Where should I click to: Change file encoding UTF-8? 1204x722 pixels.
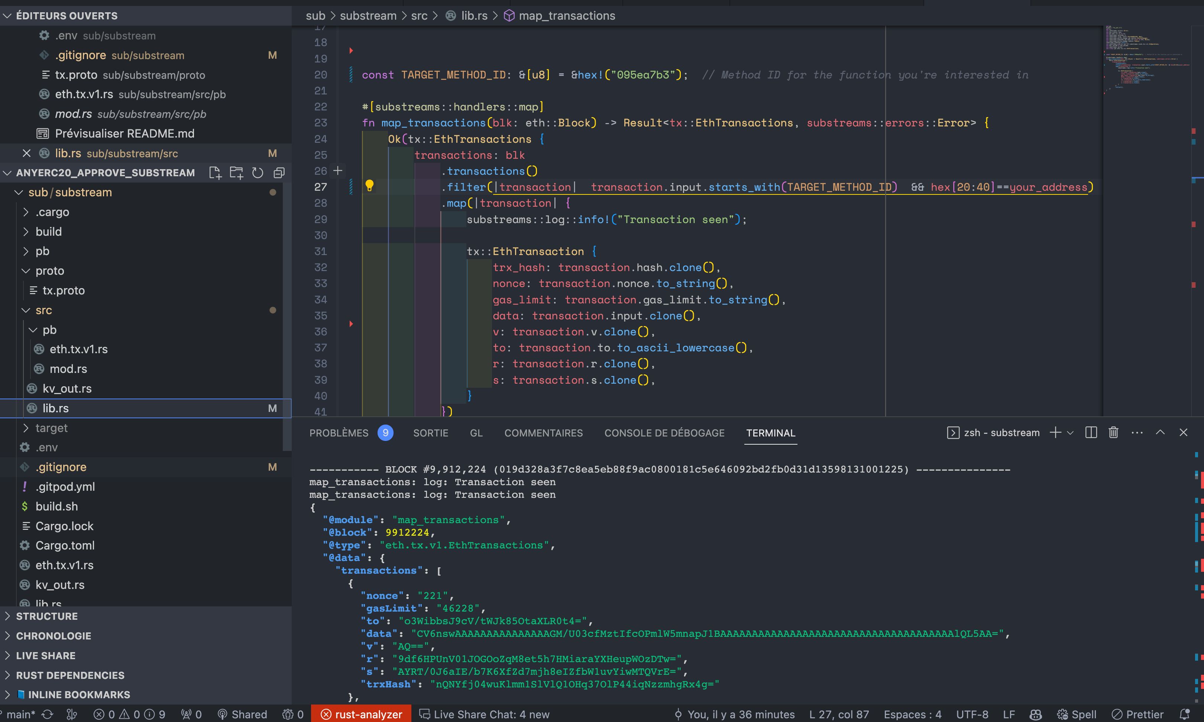point(972,714)
